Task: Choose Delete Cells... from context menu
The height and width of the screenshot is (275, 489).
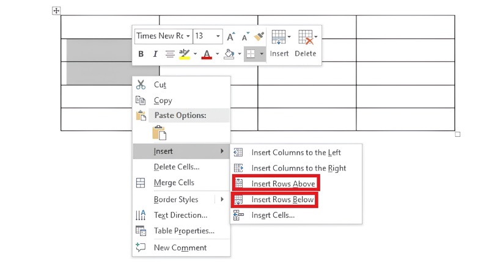Action: click(182, 167)
